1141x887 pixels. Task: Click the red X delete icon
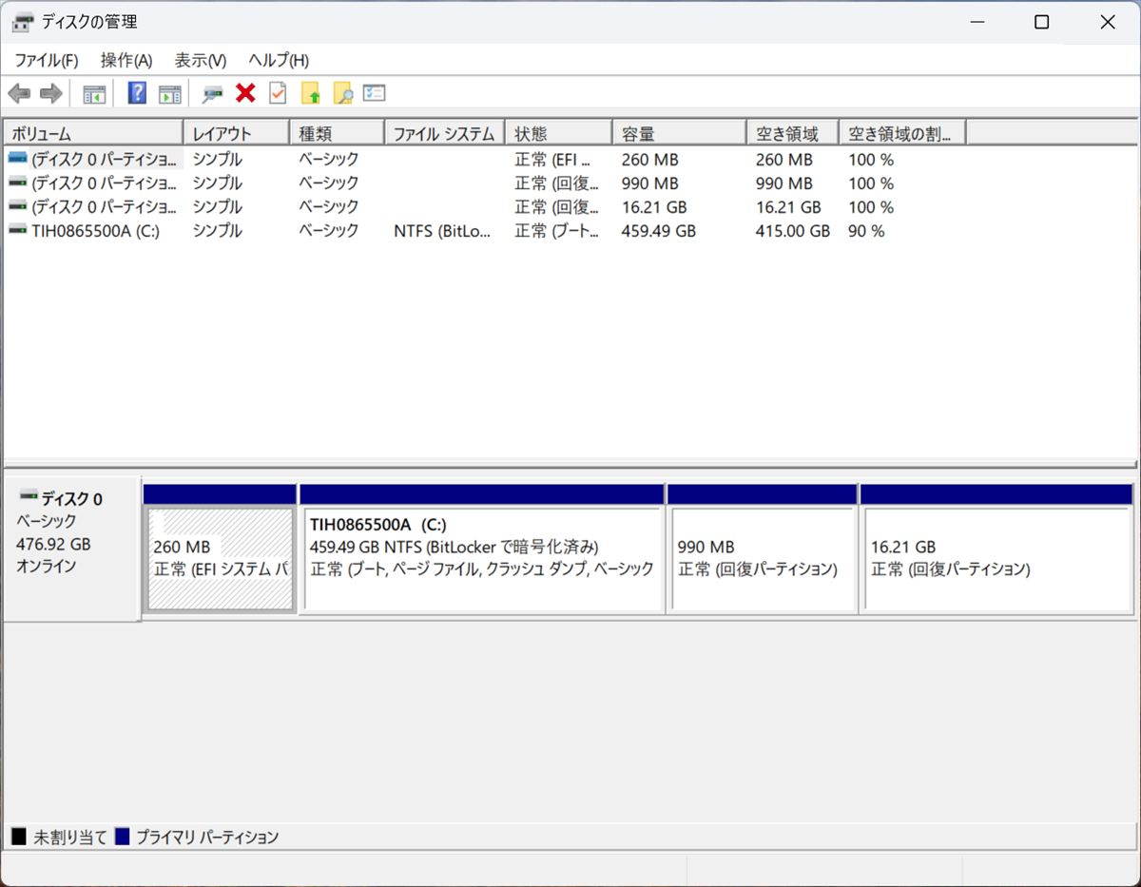[245, 93]
